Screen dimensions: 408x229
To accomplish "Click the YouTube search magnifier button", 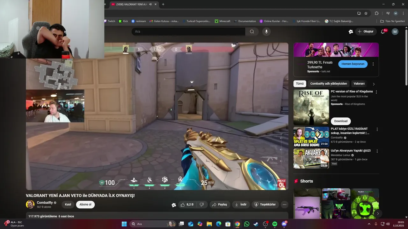I will [252, 31].
